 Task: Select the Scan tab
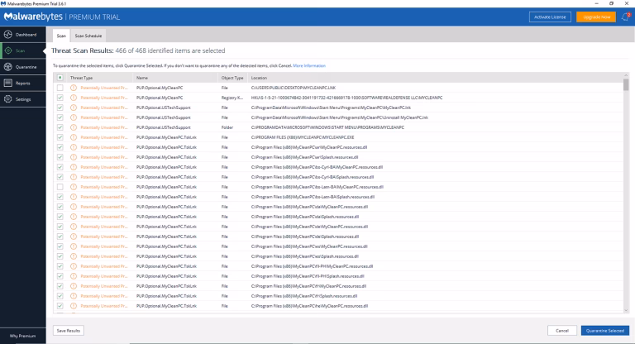click(60, 36)
